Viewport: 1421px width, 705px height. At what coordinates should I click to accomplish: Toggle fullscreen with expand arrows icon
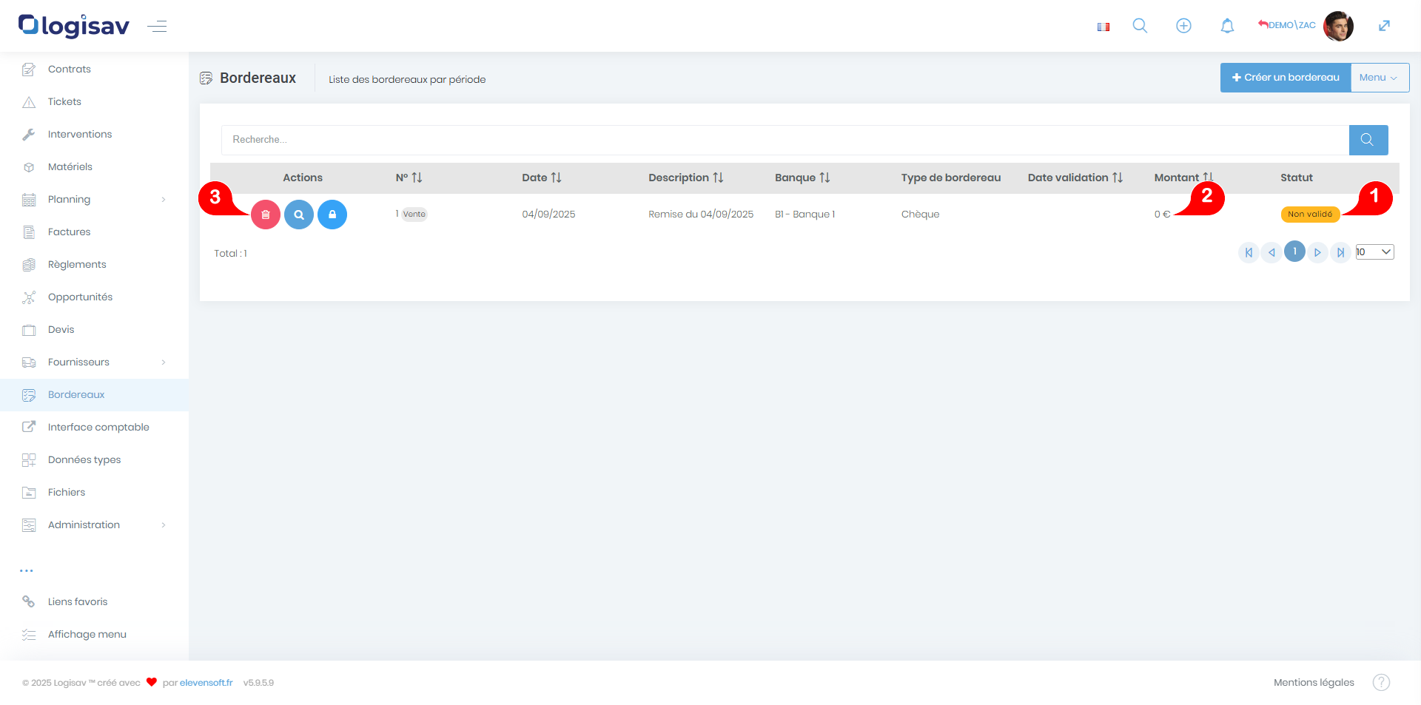1384,26
